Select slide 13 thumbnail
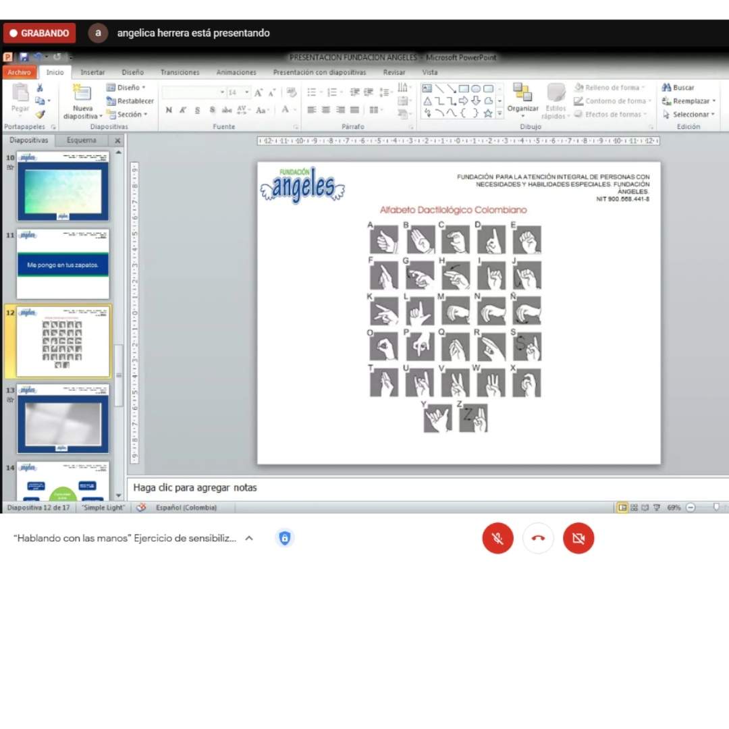This screenshot has height=729, width=729. pos(63,418)
